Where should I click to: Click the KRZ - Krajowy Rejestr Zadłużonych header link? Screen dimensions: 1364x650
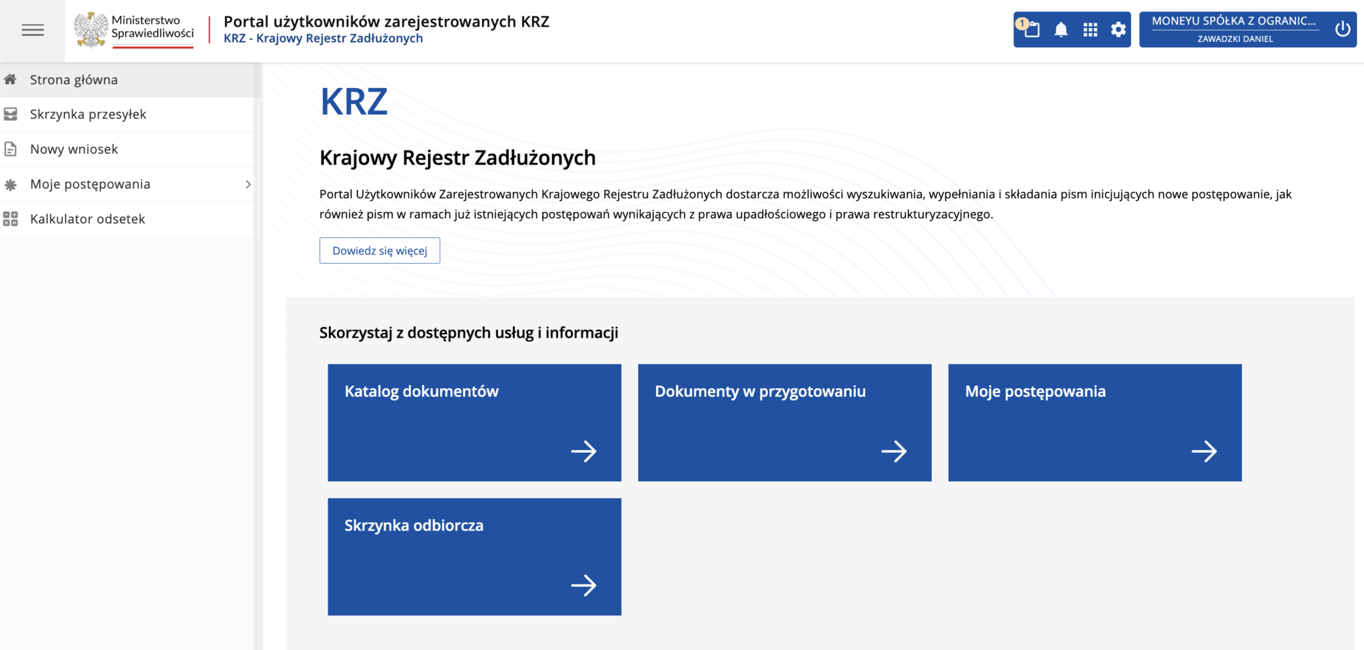[x=323, y=39]
